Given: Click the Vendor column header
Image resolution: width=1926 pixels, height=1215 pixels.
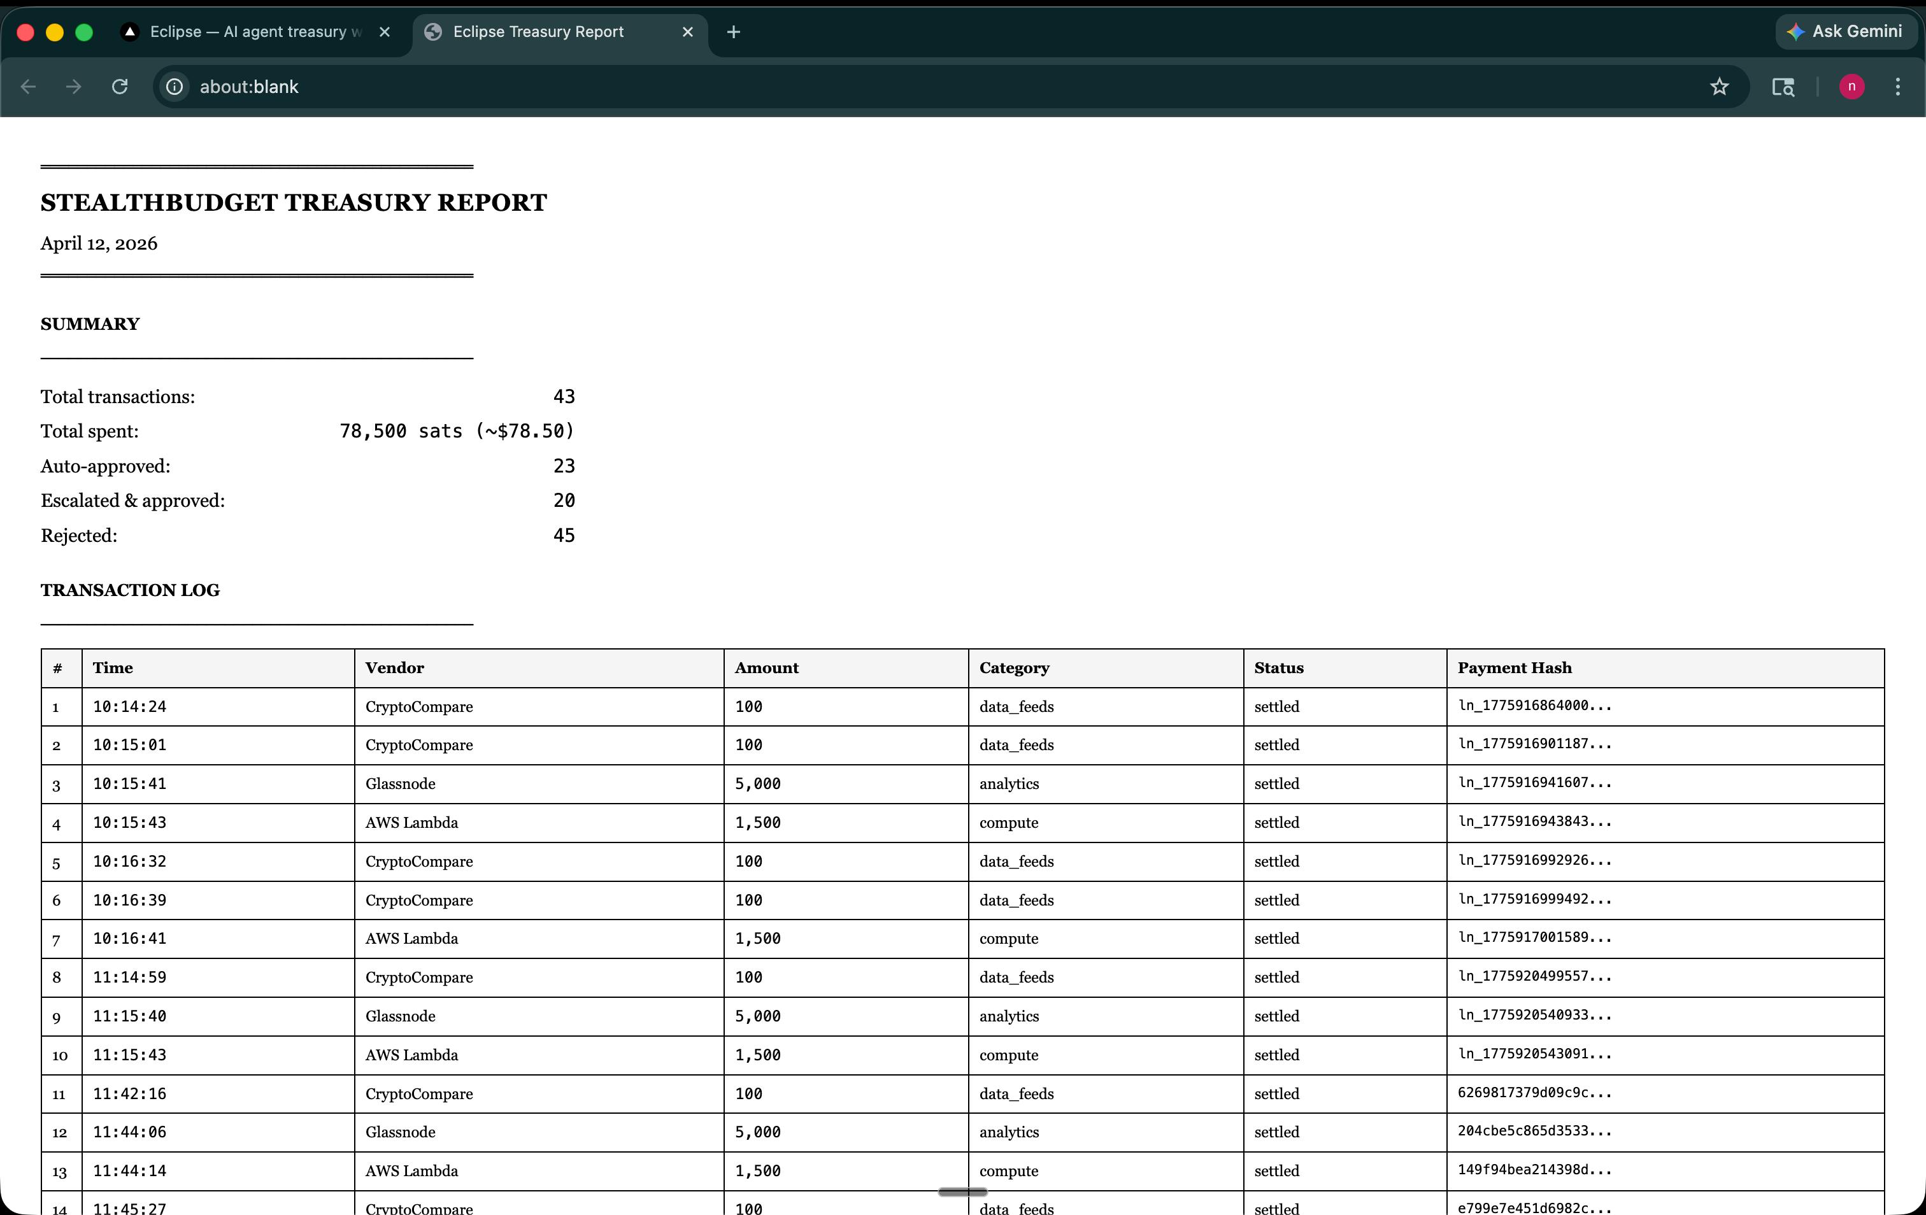Looking at the screenshot, I should point(394,668).
